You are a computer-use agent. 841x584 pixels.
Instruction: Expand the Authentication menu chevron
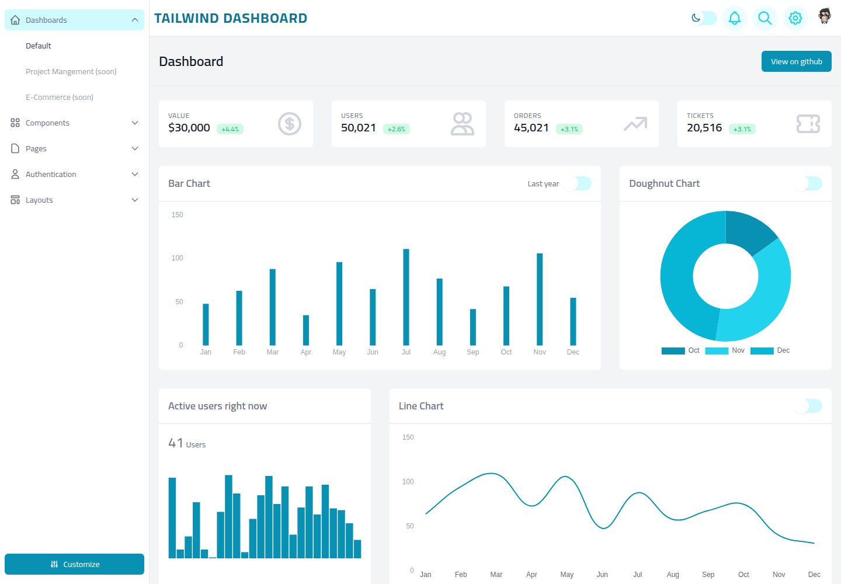(x=135, y=174)
